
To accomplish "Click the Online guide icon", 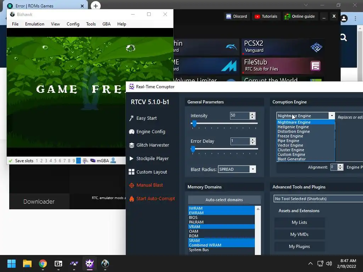I will (x=287, y=16).
